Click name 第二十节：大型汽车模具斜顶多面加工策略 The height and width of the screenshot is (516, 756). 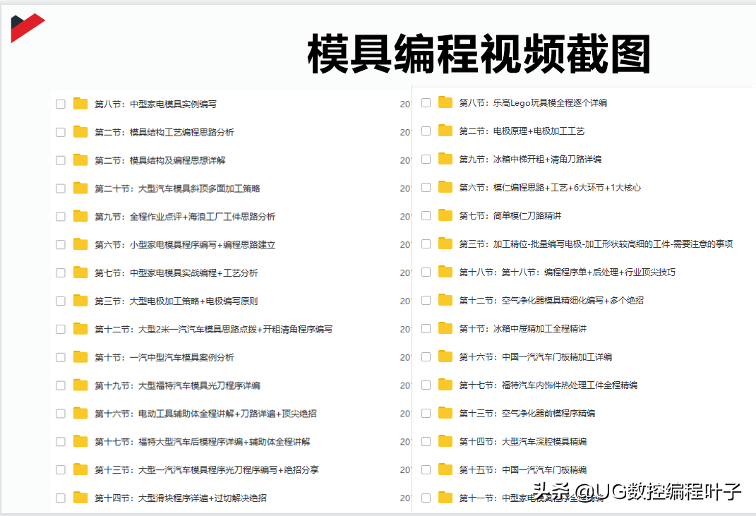(x=177, y=188)
